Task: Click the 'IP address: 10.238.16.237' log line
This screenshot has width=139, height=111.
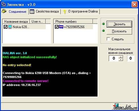Action: [x=22, y=85]
